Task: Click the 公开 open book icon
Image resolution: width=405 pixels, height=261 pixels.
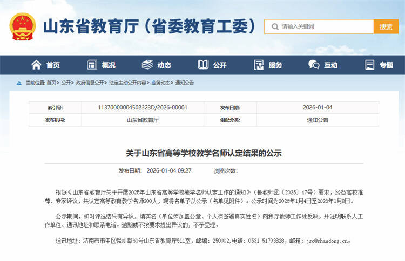Action: point(203,65)
